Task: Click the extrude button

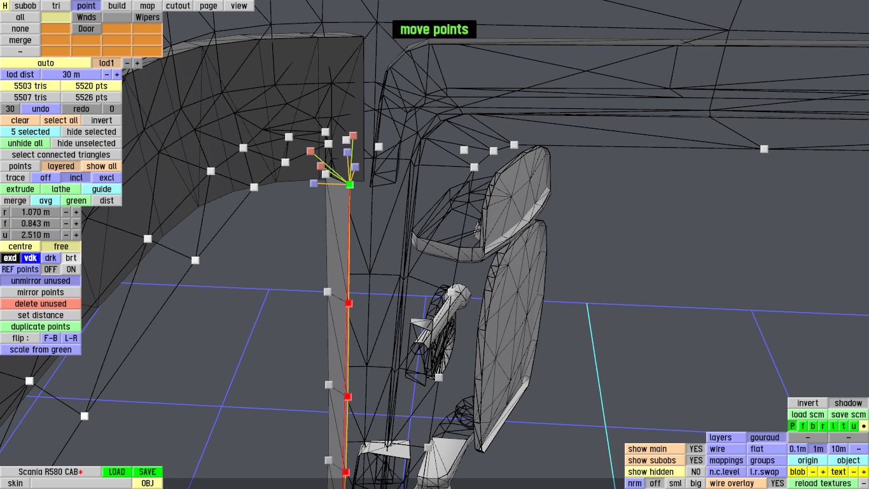Action: [x=20, y=189]
